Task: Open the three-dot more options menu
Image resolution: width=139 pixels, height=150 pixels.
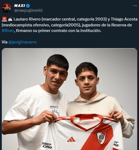Action: coord(135,6)
